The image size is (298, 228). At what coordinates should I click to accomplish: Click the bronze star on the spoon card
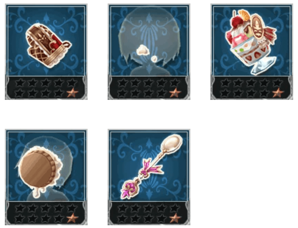click(x=175, y=218)
